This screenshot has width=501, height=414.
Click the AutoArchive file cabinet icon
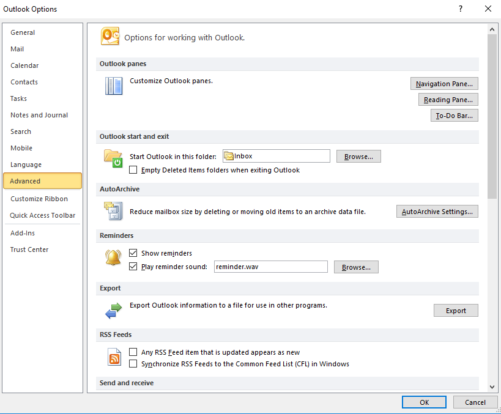click(x=113, y=211)
